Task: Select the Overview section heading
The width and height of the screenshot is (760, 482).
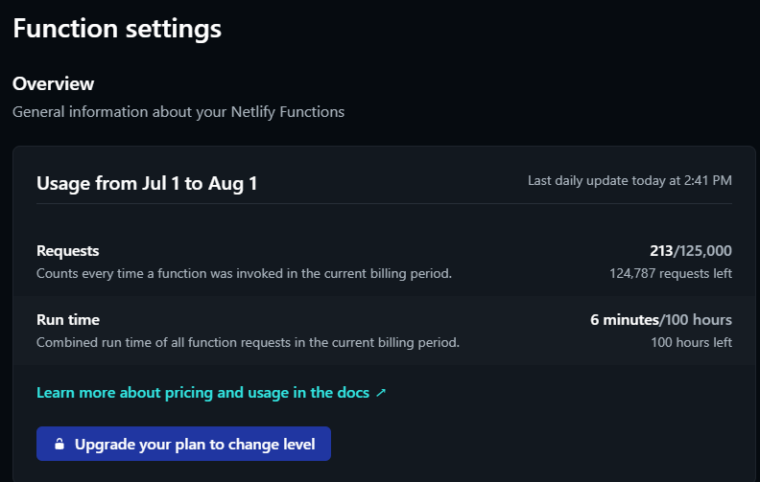Action: pos(54,84)
